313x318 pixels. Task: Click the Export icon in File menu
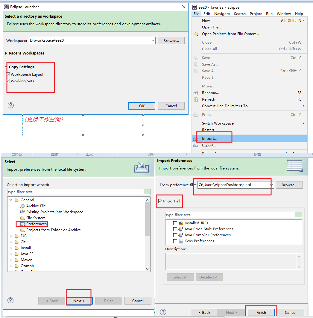tap(196, 145)
